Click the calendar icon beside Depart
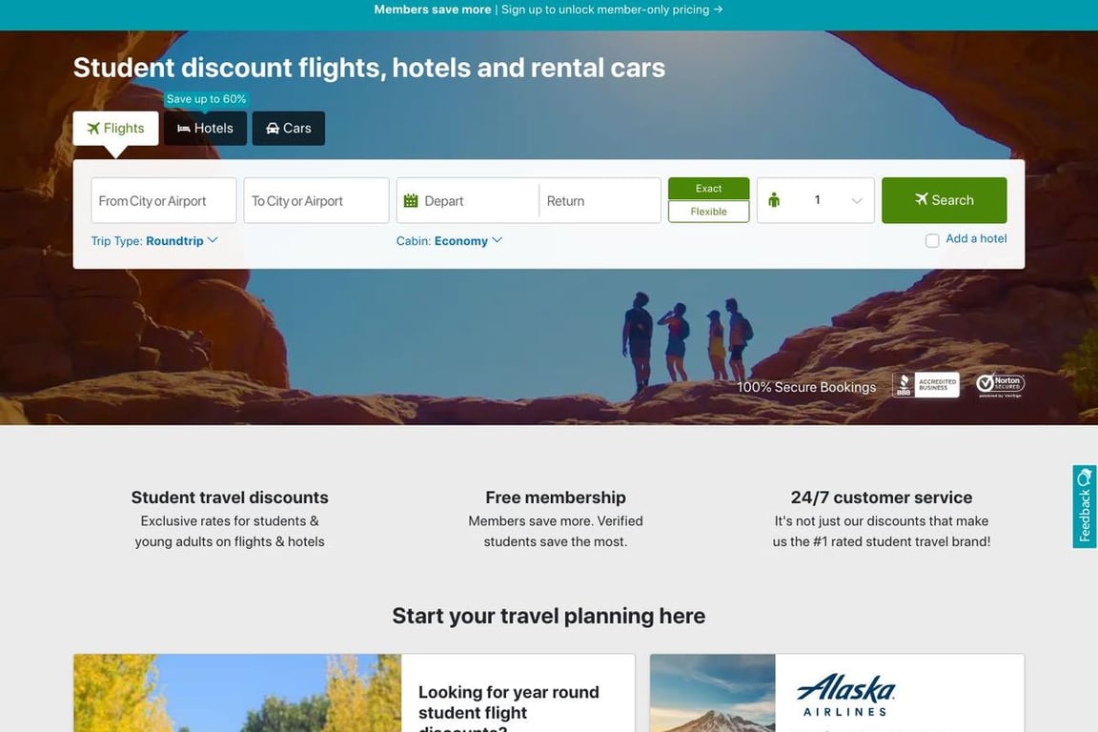 (x=411, y=200)
